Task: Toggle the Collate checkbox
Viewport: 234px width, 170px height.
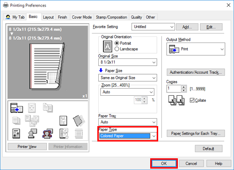Action: 192,100
